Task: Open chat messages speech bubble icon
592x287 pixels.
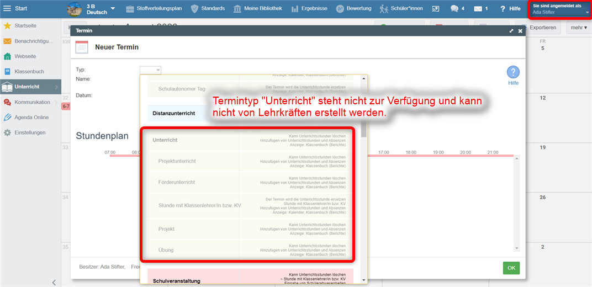Action: [x=454, y=9]
